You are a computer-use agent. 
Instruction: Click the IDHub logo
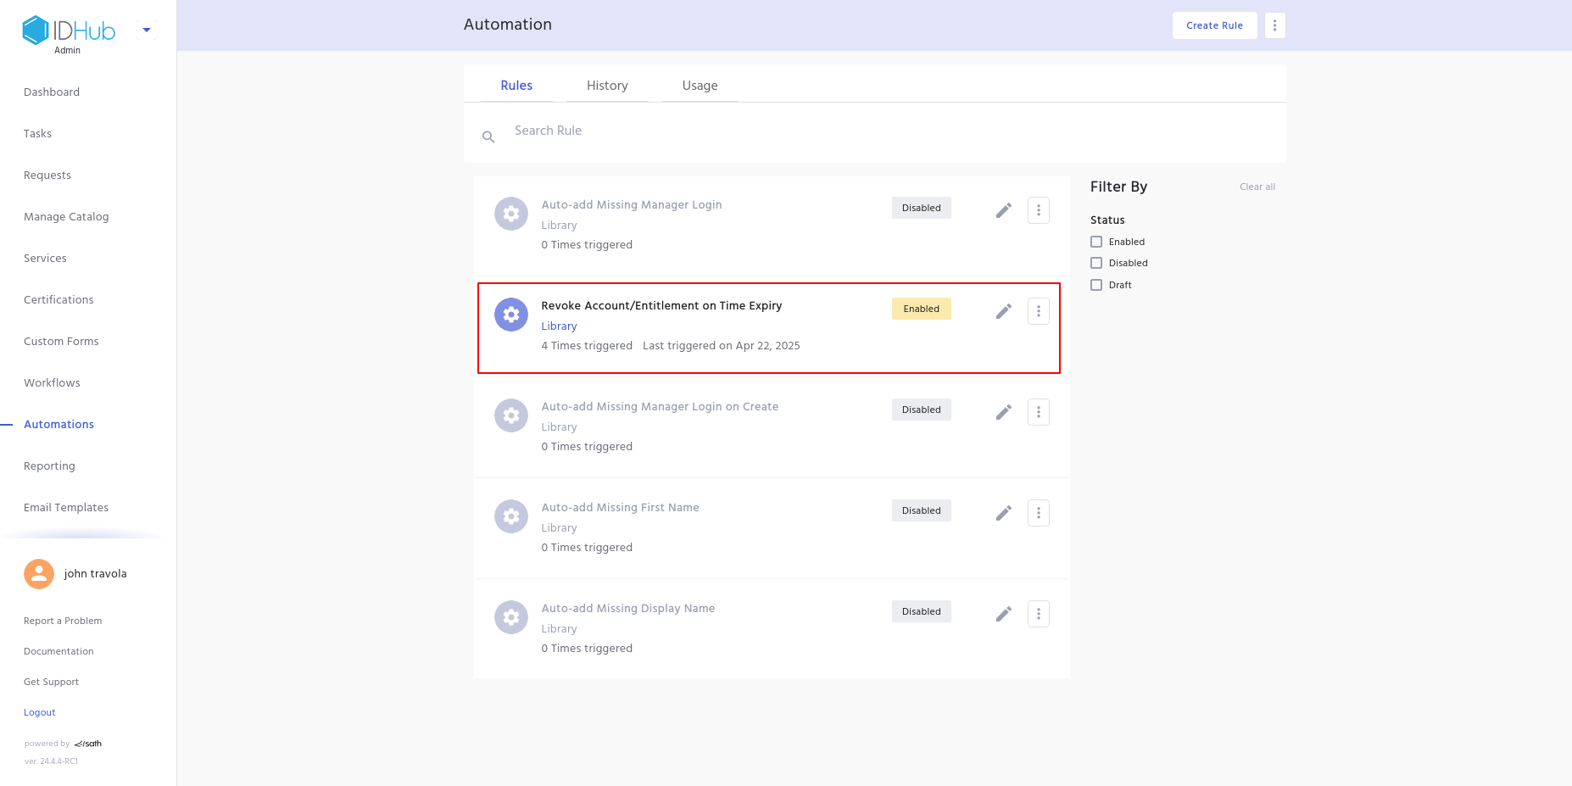(69, 31)
